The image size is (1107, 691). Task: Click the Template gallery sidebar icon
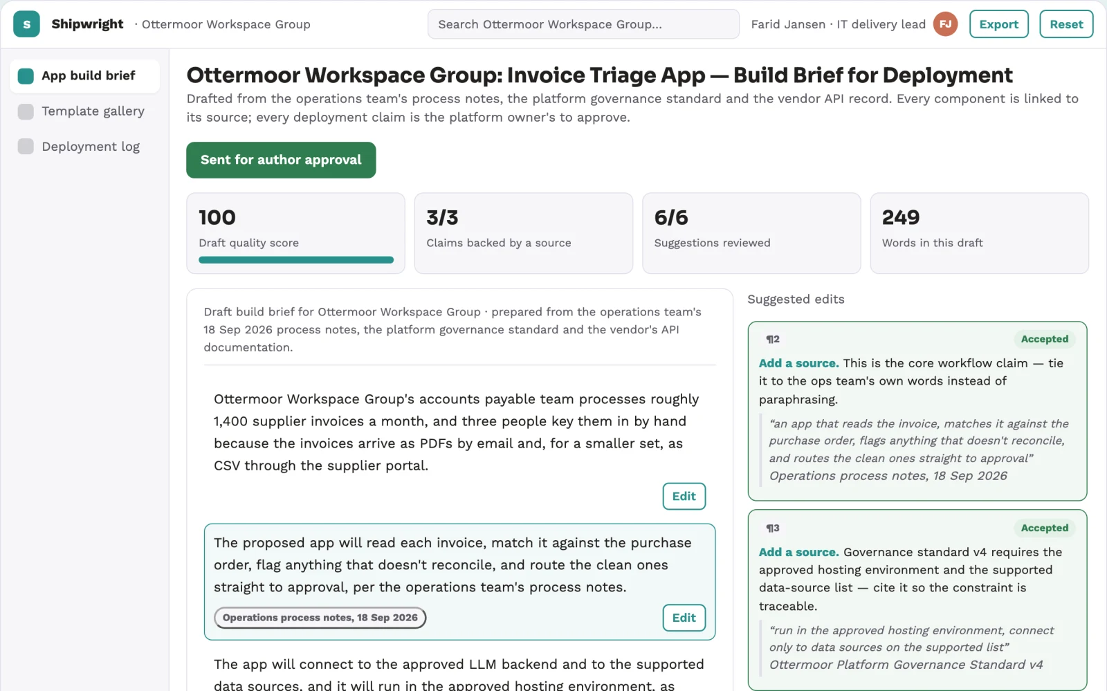click(26, 111)
